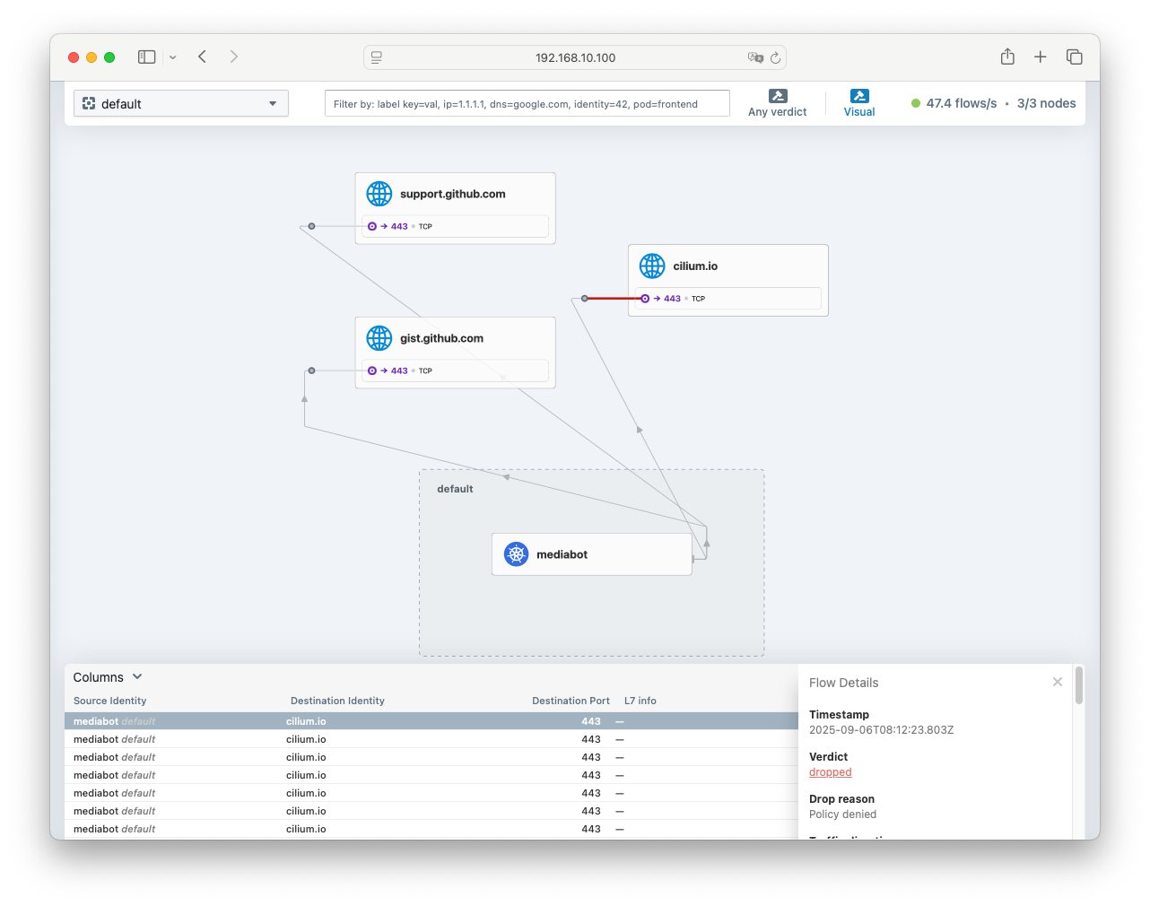This screenshot has height=906, width=1150.
Task: Click Safari's Share icon
Action: [1007, 57]
